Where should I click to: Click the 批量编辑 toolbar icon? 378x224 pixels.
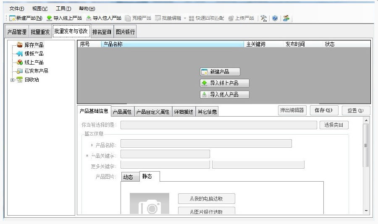click(x=157, y=18)
